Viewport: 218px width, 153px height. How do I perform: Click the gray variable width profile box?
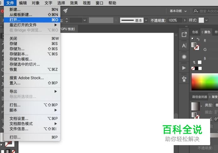coord(101,20)
